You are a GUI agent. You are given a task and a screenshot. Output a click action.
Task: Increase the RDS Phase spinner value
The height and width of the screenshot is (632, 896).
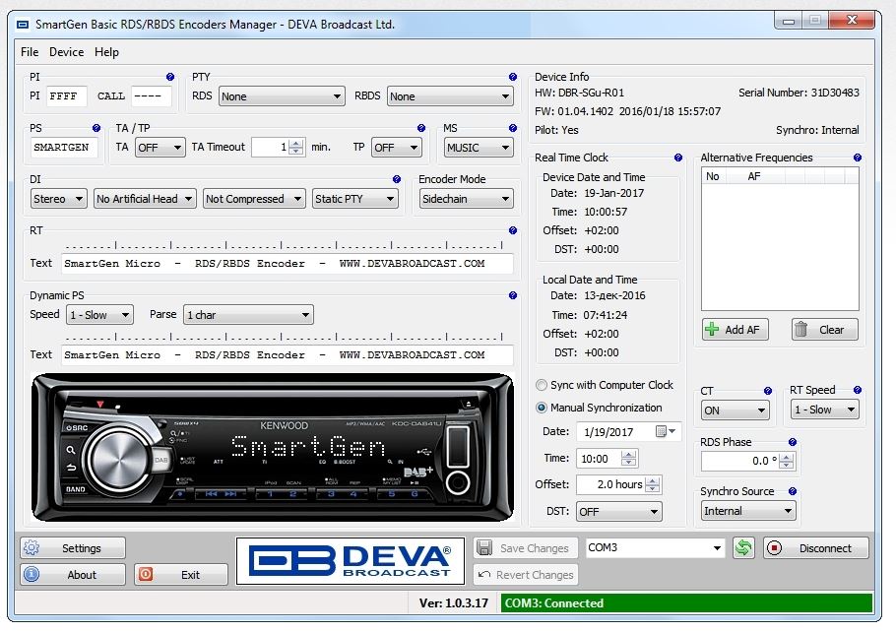coord(787,456)
